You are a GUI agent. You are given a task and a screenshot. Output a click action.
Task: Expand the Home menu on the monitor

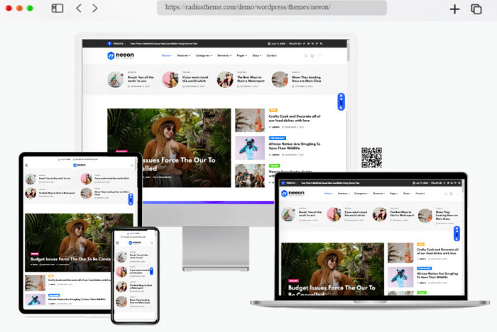click(167, 55)
